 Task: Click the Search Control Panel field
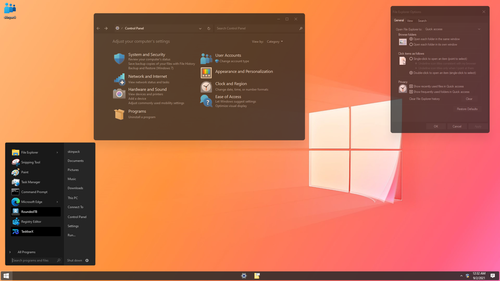point(257,28)
